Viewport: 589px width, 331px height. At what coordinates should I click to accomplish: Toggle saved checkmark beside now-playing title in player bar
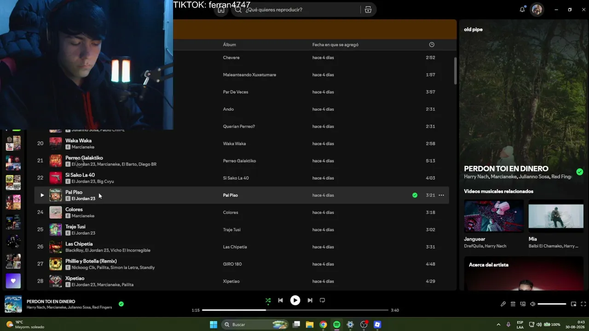tap(121, 304)
